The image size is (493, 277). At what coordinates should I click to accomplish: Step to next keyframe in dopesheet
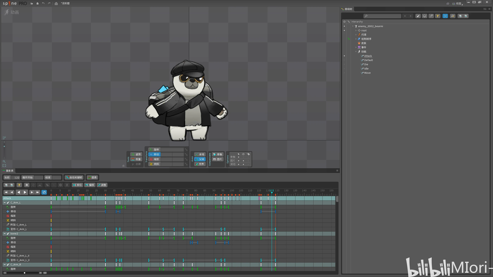[32, 192]
